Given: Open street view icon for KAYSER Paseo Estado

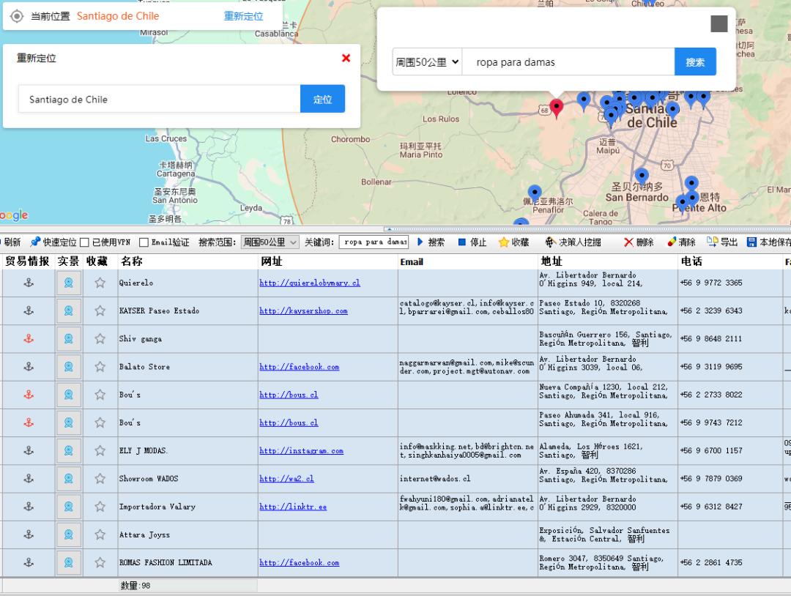Looking at the screenshot, I should click(x=69, y=311).
